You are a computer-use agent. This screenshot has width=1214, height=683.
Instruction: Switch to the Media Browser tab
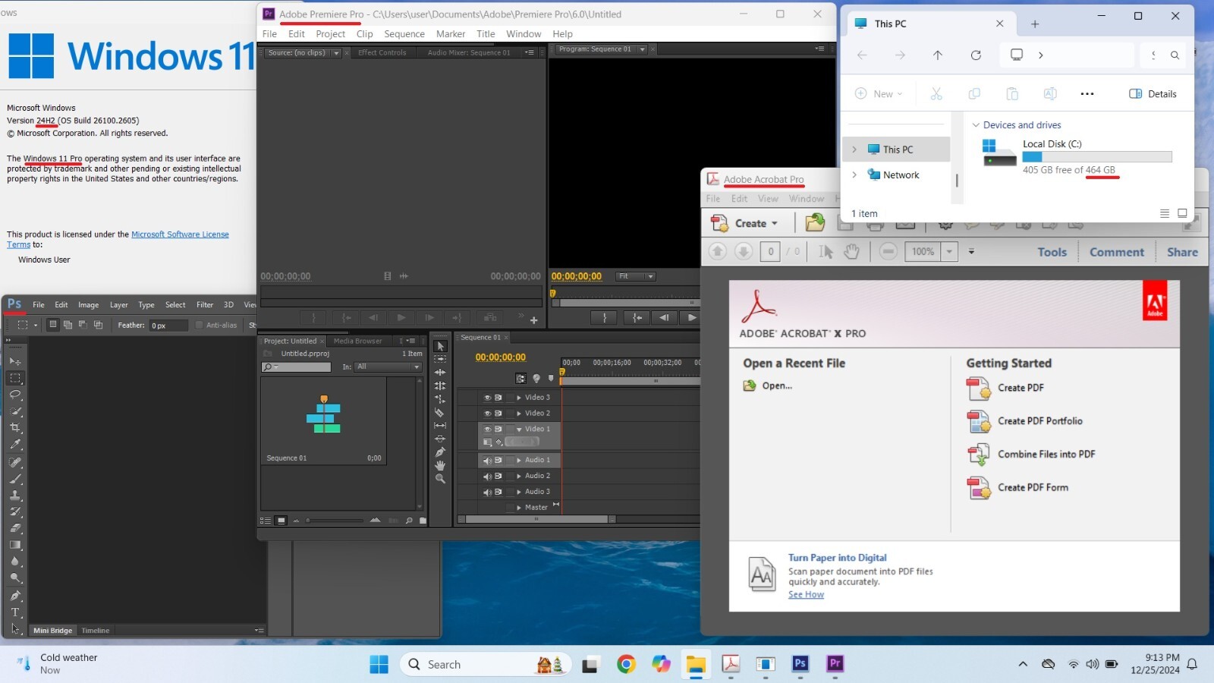[358, 341]
